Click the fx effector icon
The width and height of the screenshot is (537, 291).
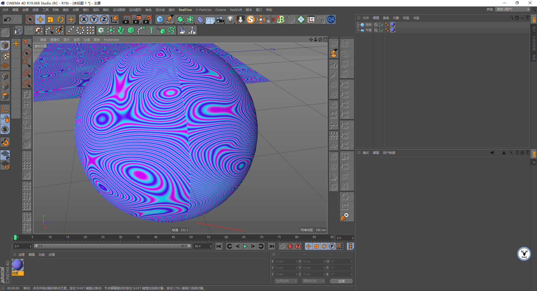(x=192, y=30)
